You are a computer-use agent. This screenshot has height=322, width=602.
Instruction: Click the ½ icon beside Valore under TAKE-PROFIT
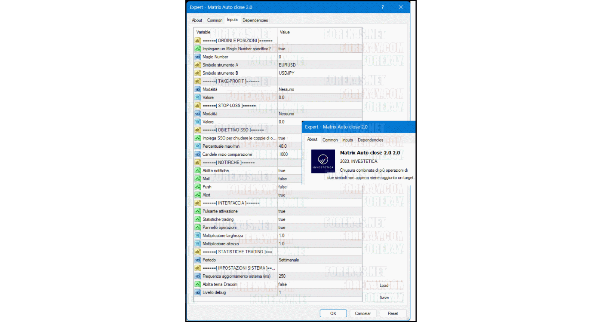[198, 97]
